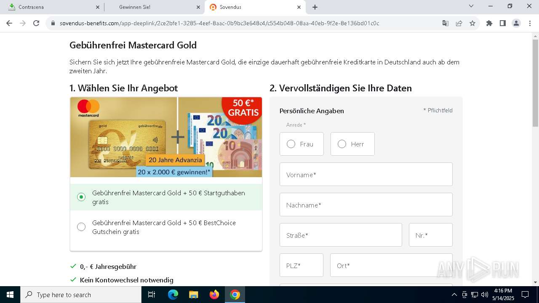This screenshot has height=303, width=539.
Task: Choose Herr as salutation
Action: (352, 144)
